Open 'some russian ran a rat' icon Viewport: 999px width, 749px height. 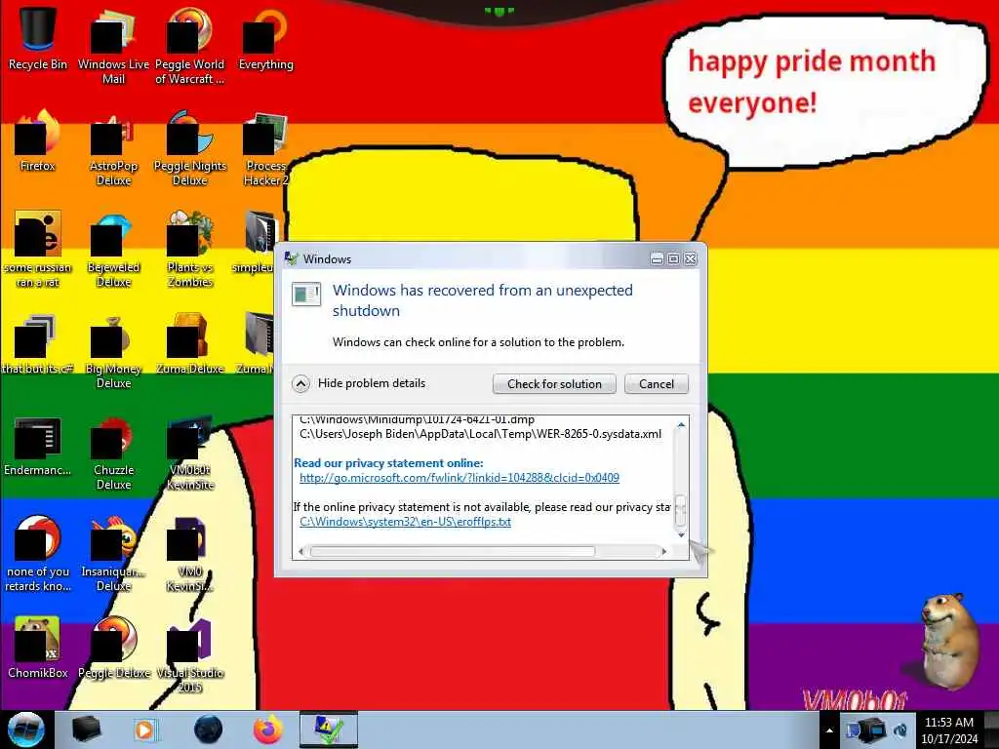click(x=38, y=250)
